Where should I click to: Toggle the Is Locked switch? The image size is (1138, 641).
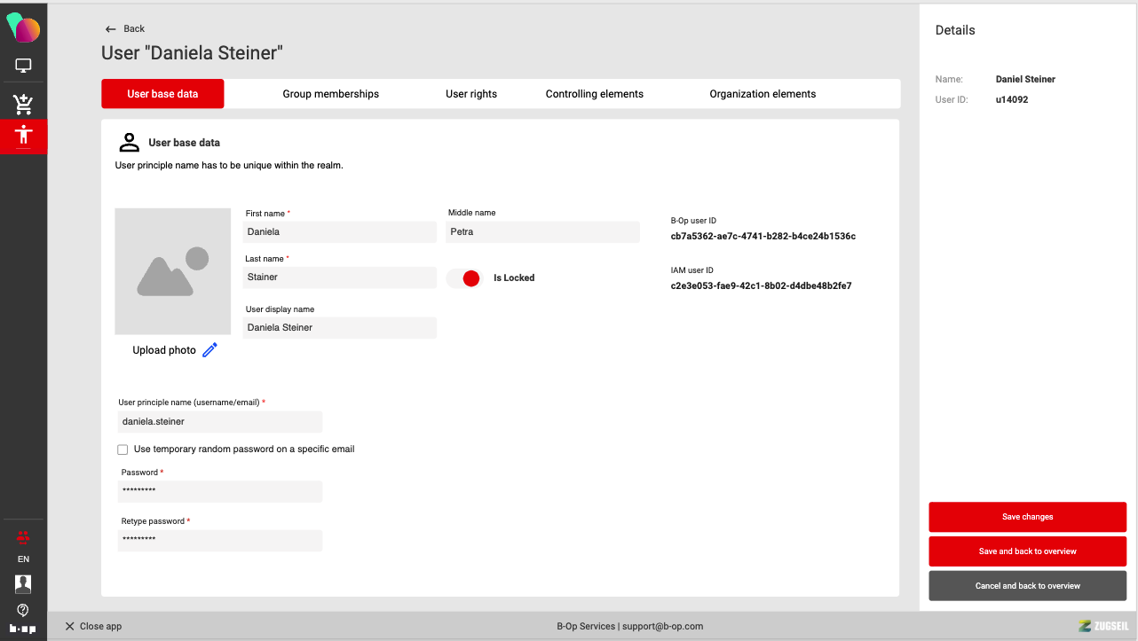(x=464, y=278)
